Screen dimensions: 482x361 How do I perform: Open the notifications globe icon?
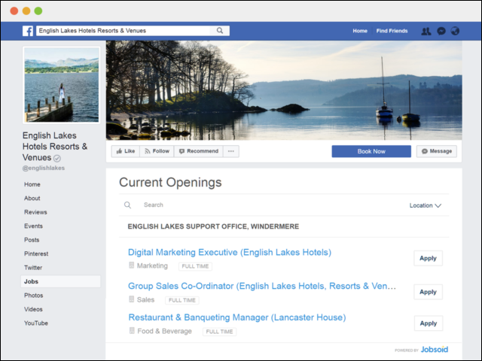coord(455,31)
